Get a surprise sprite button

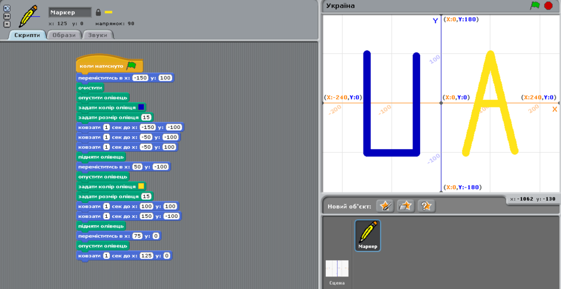[427, 206]
